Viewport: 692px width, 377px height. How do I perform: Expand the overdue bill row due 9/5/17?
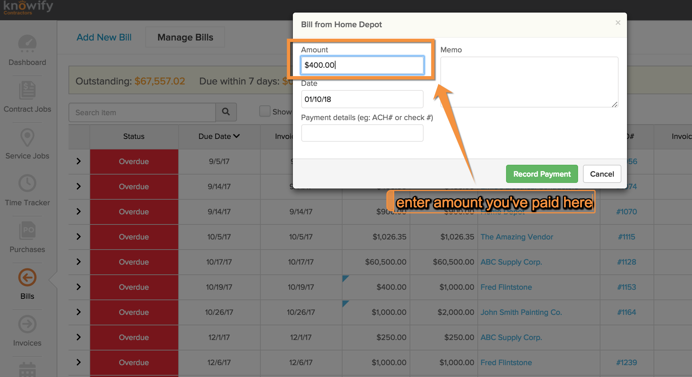(x=79, y=161)
